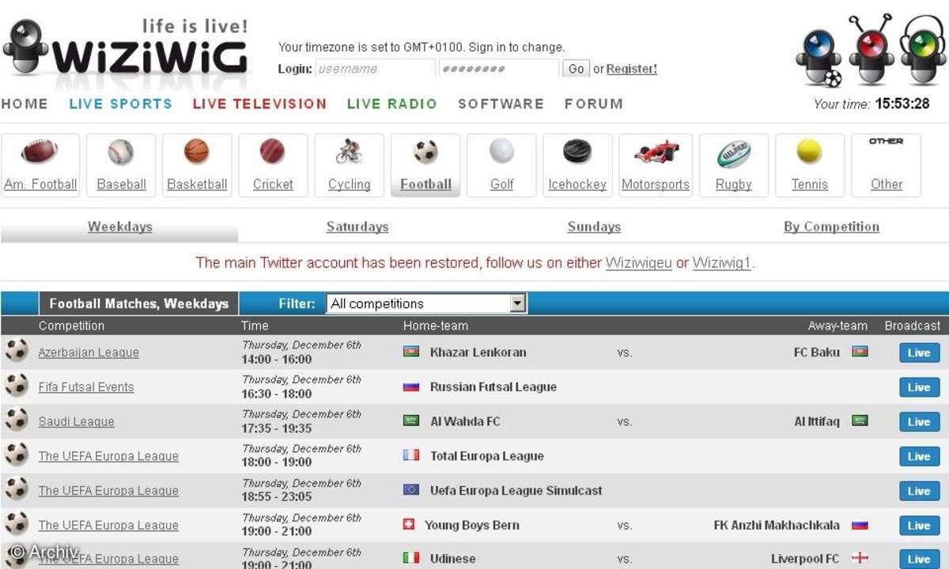Viewport: 949px width, 569px height.
Task: Click the Broadcast column header
Action: [913, 326]
